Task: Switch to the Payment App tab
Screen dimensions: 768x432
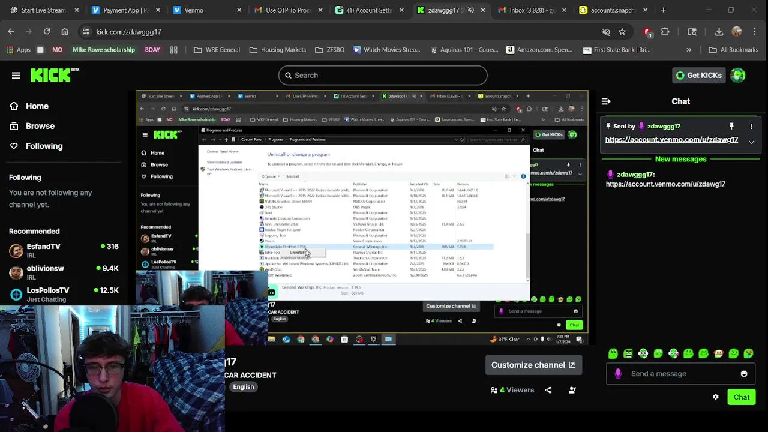Action: click(x=125, y=10)
